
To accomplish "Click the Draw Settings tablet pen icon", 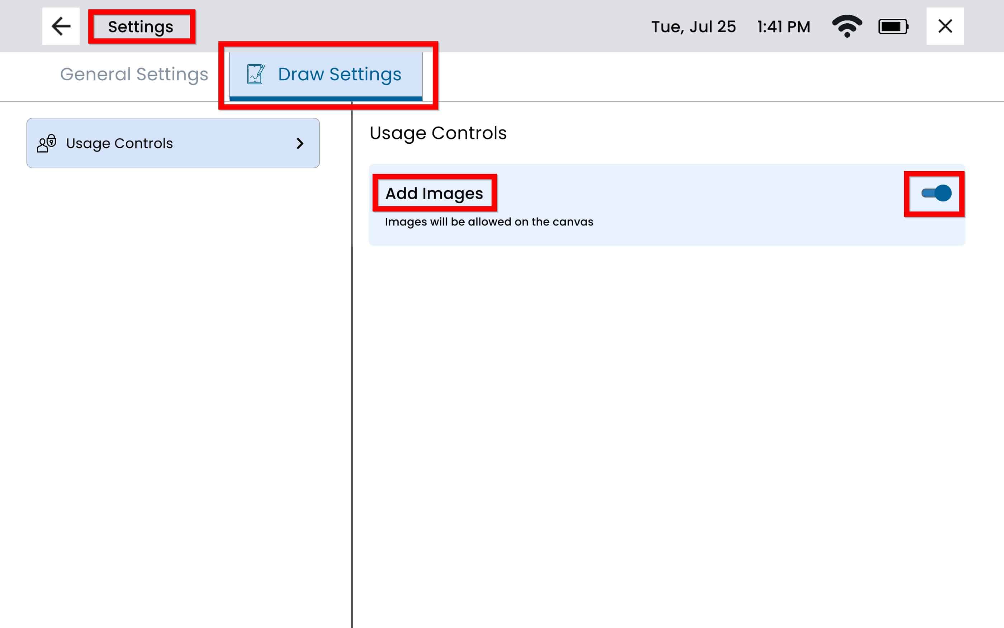I will tap(255, 74).
